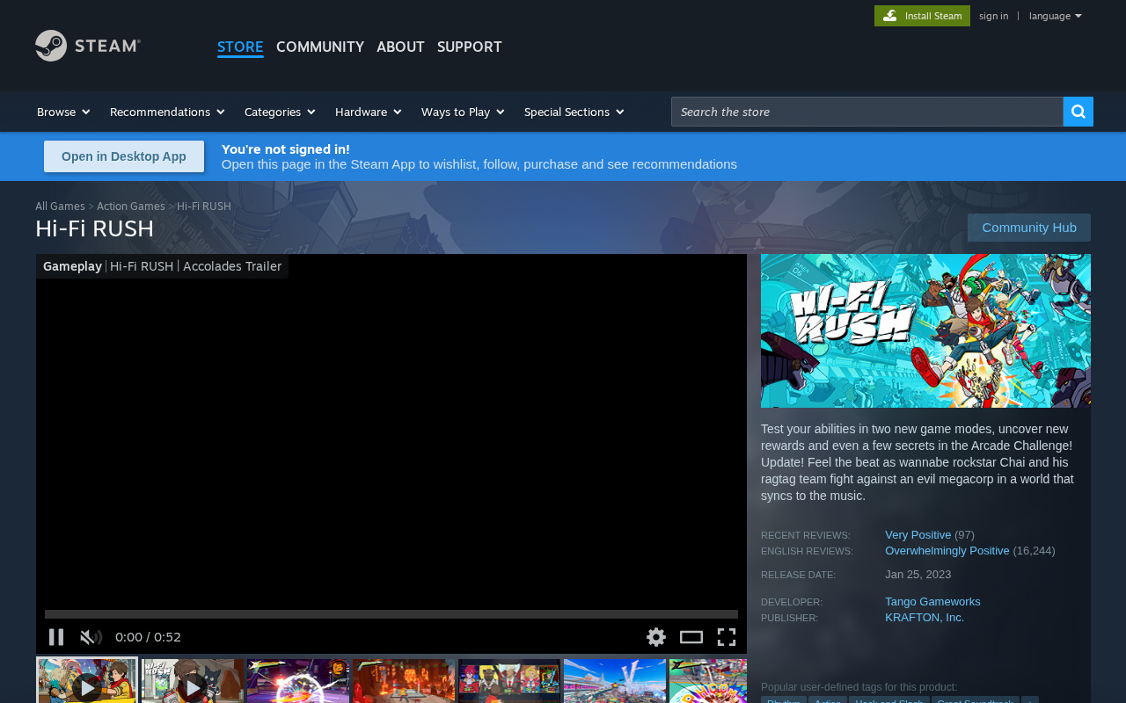The image size is (1126, 703).
Task: Open the All Games breadcrumb
Action: [x=60, y=207]
